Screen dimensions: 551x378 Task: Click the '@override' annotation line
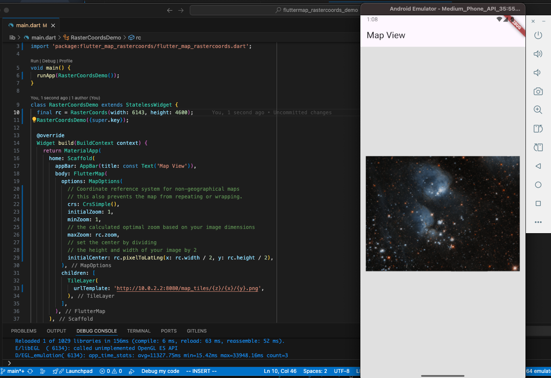click(x=51, y=135)
